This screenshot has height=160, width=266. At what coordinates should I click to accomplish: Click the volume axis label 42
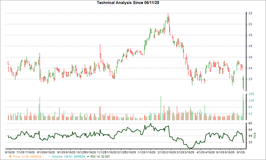(x=250, y=114)
